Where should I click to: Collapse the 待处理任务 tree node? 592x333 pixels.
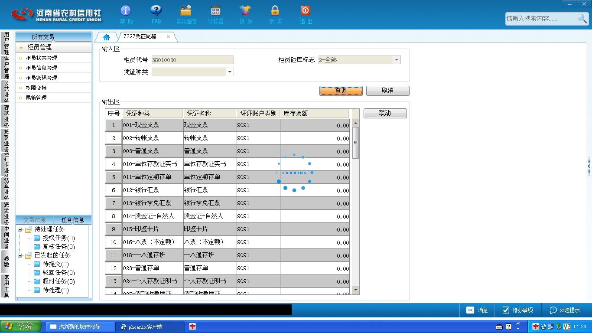pos(20,229)
